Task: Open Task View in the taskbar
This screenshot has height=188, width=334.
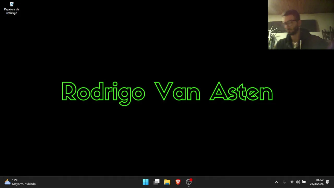Action: pyautogui.click(x=157, y=182)
